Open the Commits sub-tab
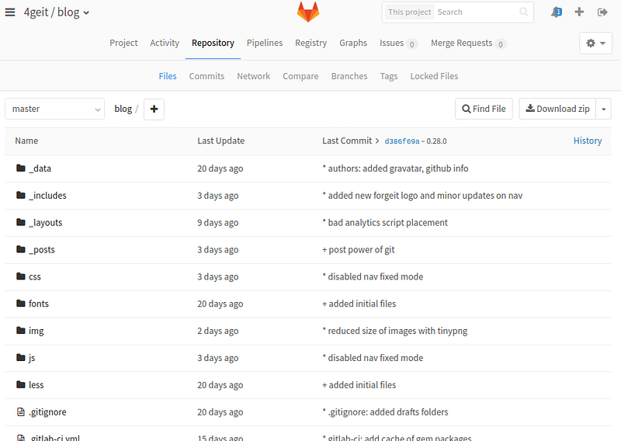The width and height of the screenshot is (621, 441). pyautogui.click(x=206, y=76)
